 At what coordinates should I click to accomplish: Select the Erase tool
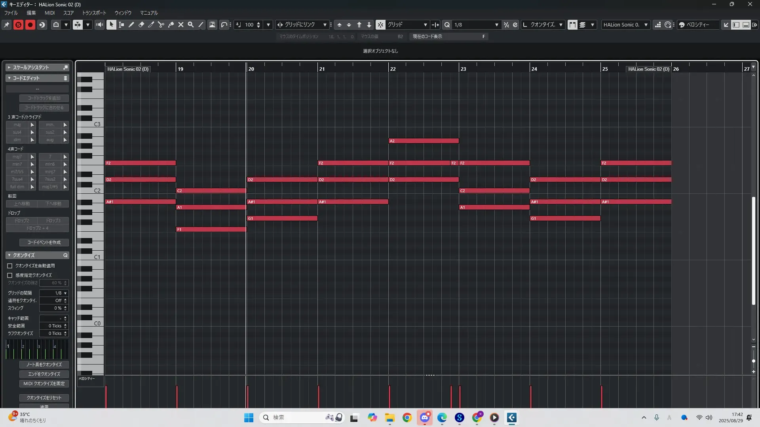point(141,25)
